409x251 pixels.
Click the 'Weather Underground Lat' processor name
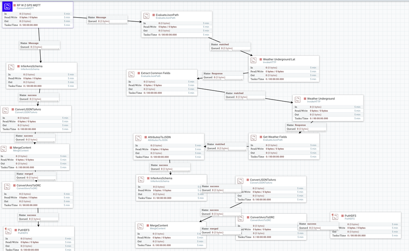pos(279,59)
